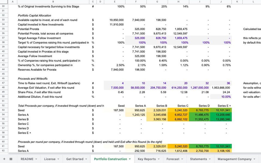Add a new sheet with the plus button

[4, 159]
